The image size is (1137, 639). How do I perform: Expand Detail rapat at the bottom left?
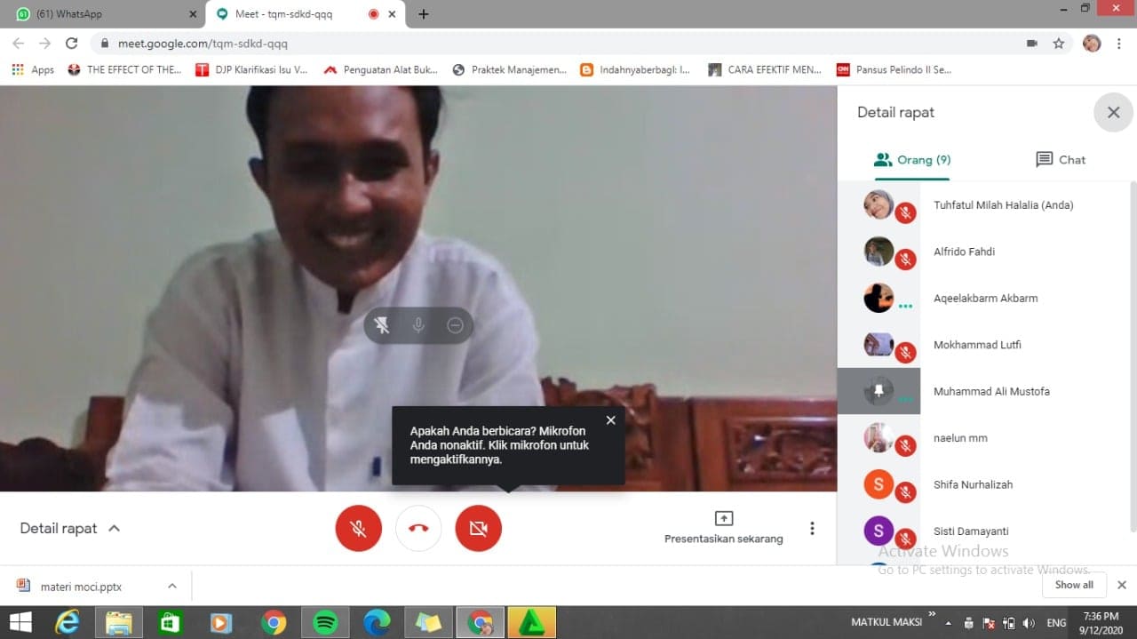[x=70, y=528]
